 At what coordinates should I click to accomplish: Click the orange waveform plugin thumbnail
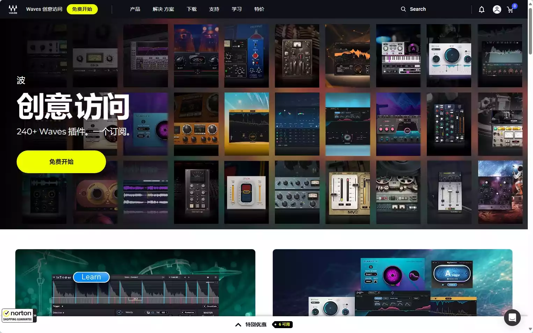click(x=348, y=56)
